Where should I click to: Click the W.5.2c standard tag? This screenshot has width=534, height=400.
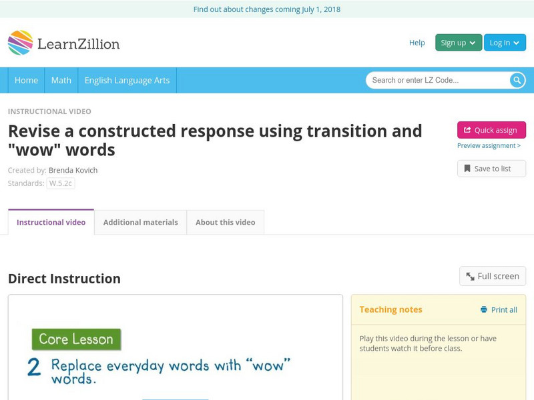60,183
